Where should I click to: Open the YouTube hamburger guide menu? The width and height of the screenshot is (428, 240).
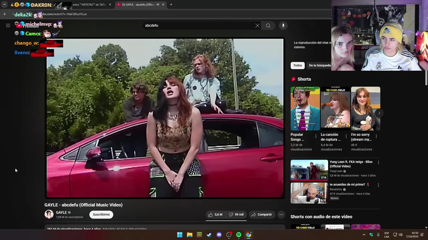pos(8,25)
